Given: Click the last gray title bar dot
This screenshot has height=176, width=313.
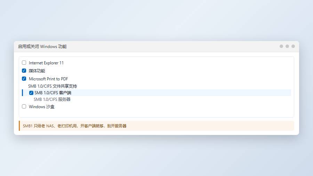Looking at the screenshot, I should pyautogui.click(x=293, y=46).
